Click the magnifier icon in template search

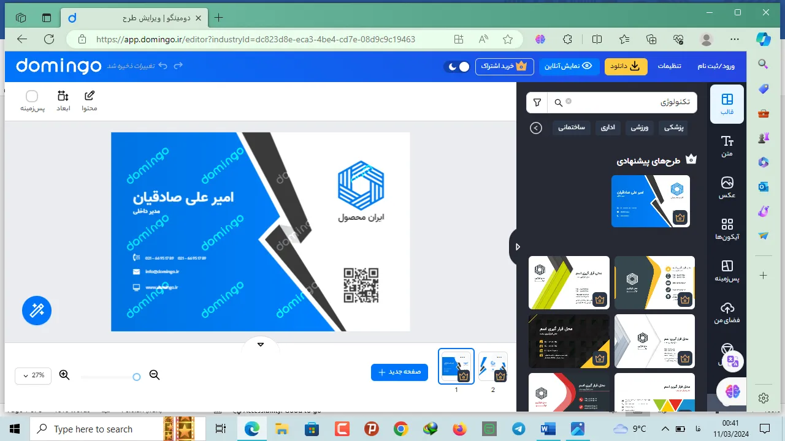(559, 103)
